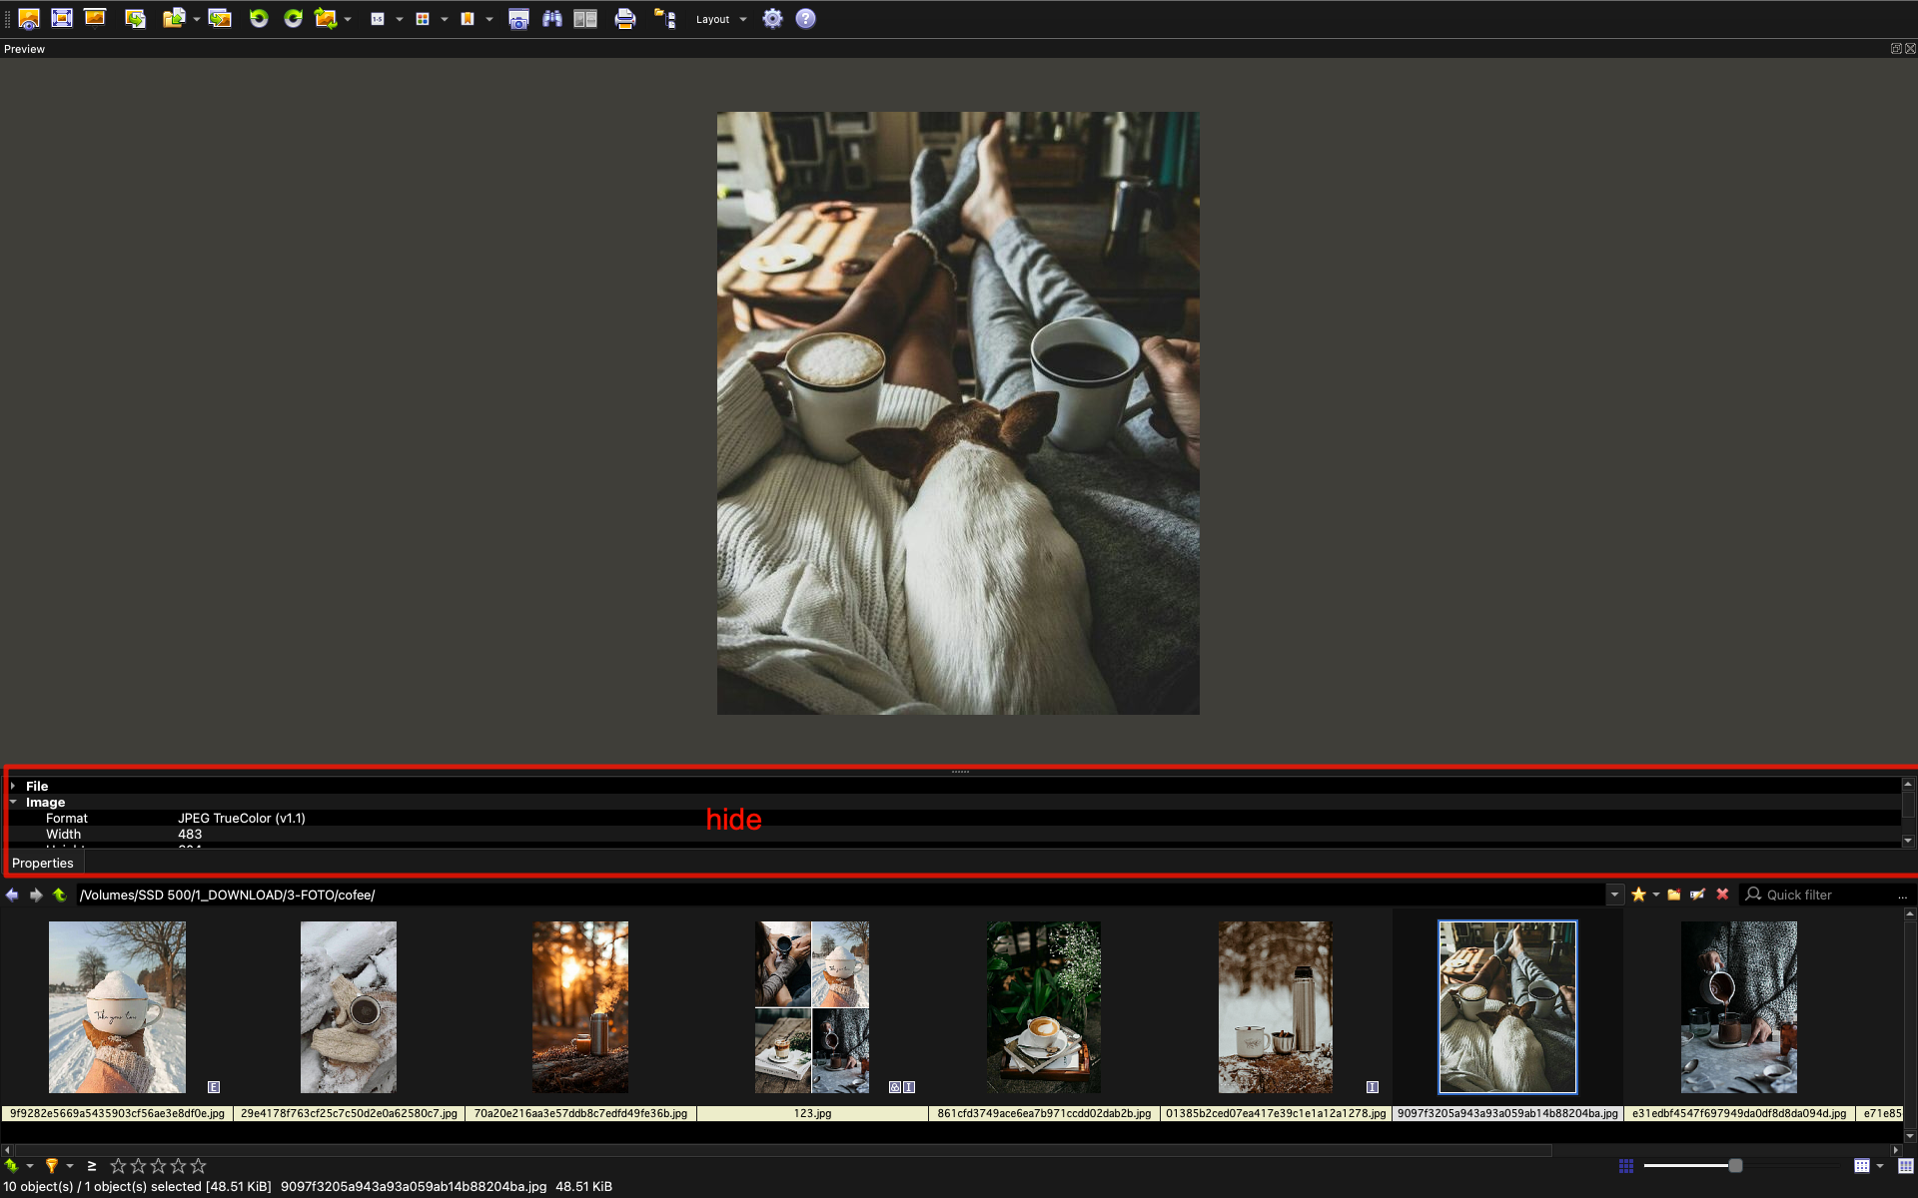
Task: Open the Favorites star dropdown arrow
Action: pos(1656,895)
